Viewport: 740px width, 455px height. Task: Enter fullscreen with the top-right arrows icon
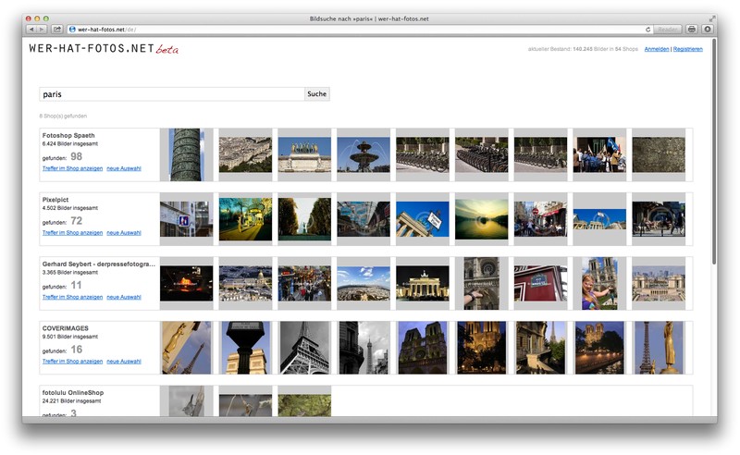point(712,18)
